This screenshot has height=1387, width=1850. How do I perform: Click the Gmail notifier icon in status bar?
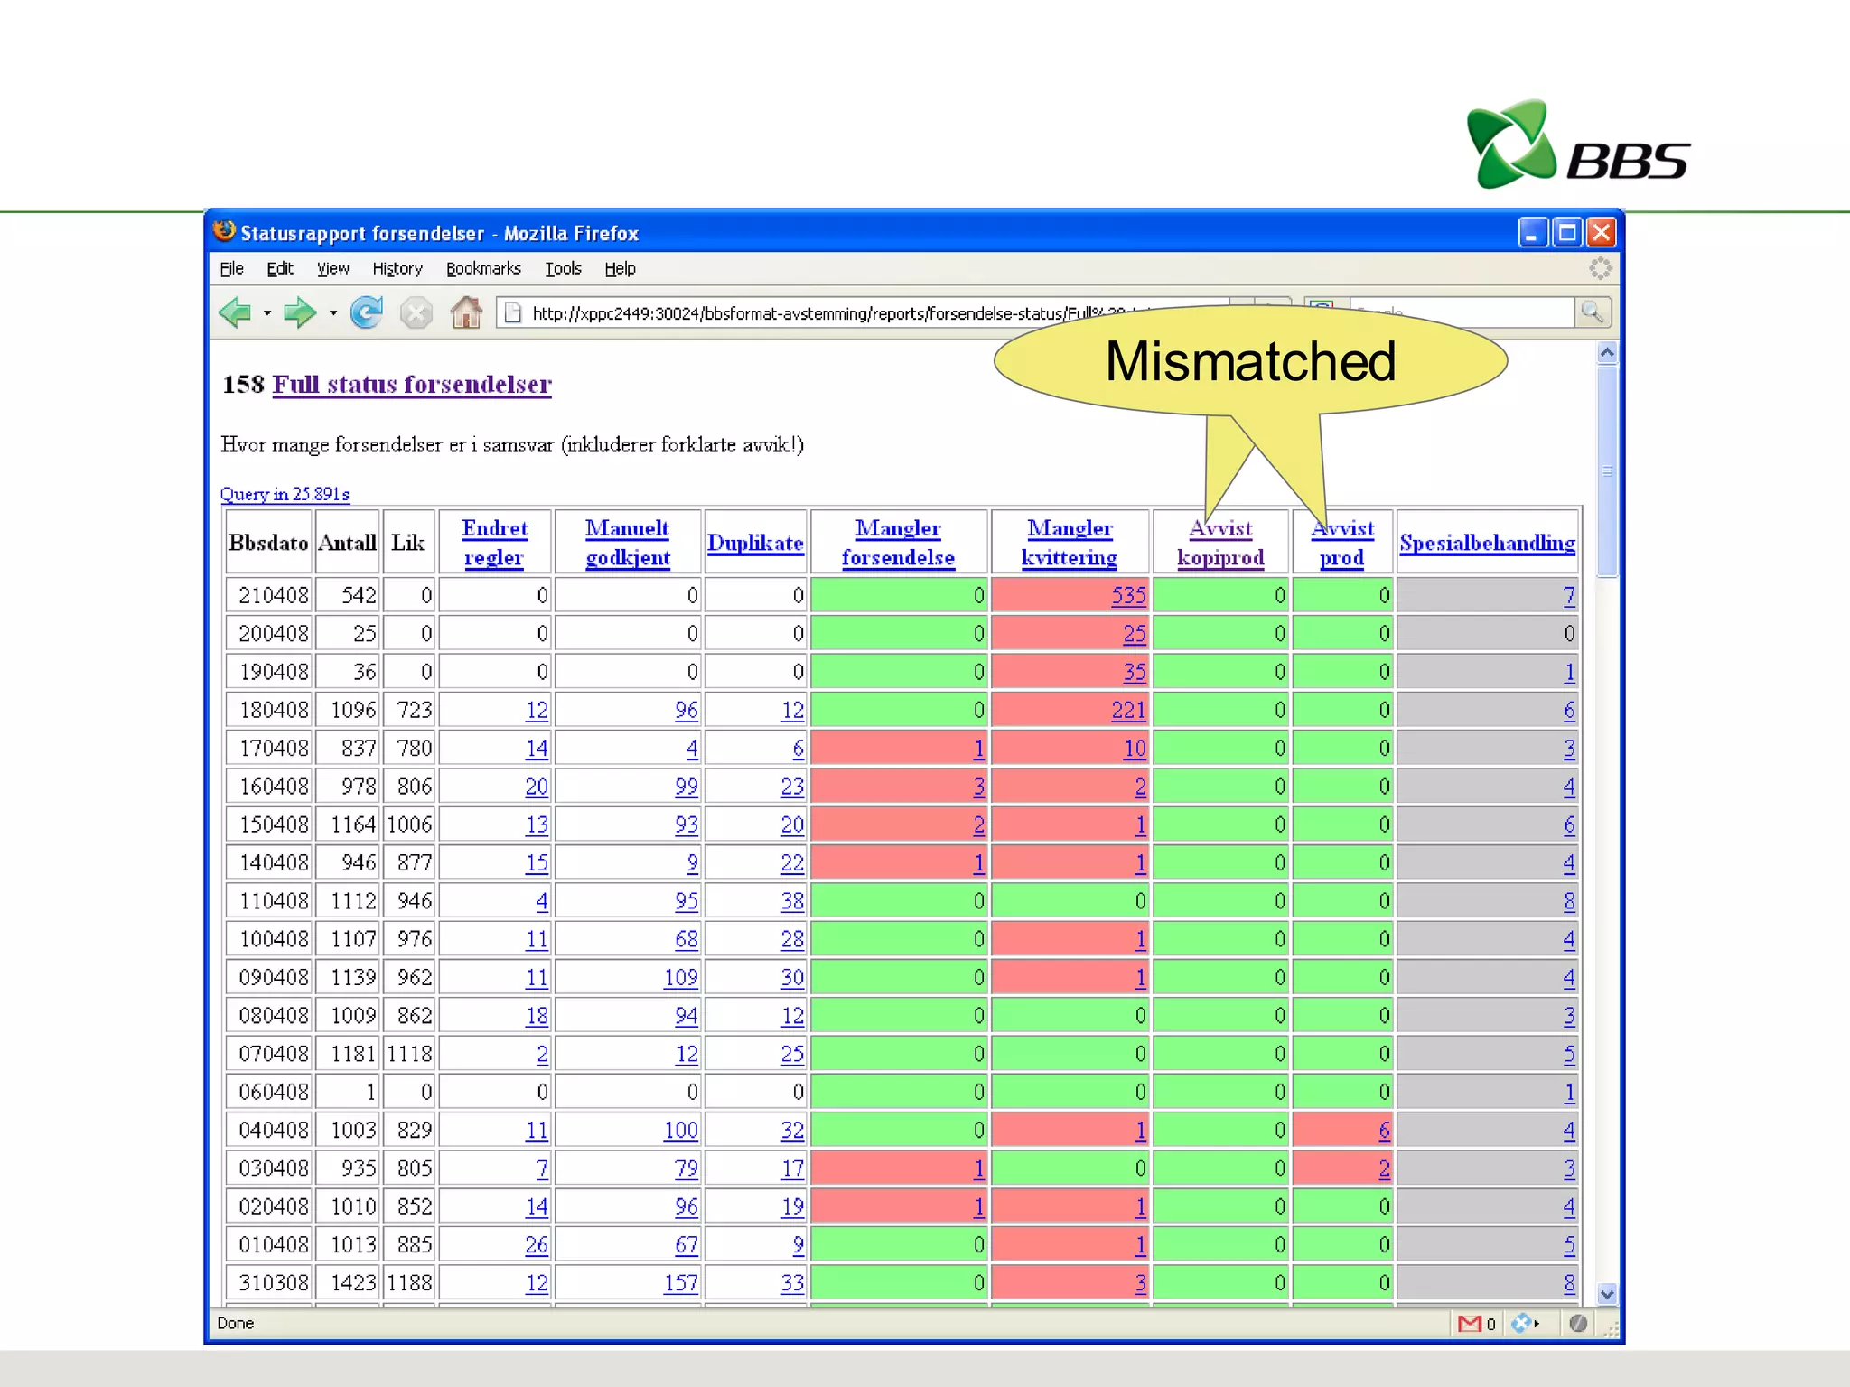[x=1469, y=1324]
